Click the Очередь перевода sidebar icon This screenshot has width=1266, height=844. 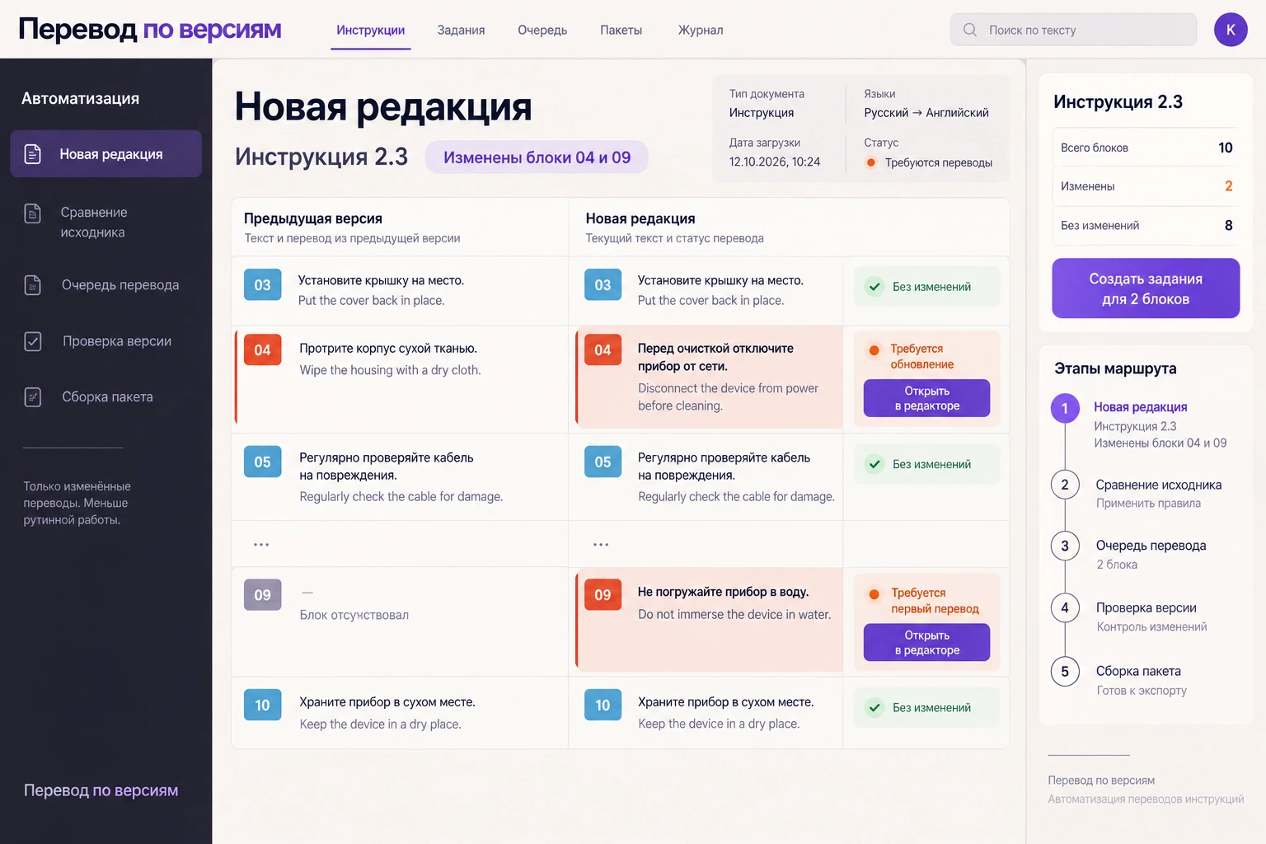coord(33,285)
